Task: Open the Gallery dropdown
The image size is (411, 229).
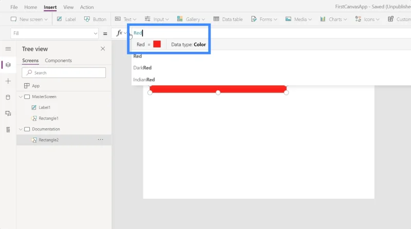Action: tap(191, 19)
